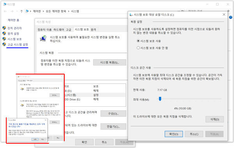Viewport: 234px width, 148px height.
Task: Click the 최대 사용 slider handle
Action: coord(160,99)
